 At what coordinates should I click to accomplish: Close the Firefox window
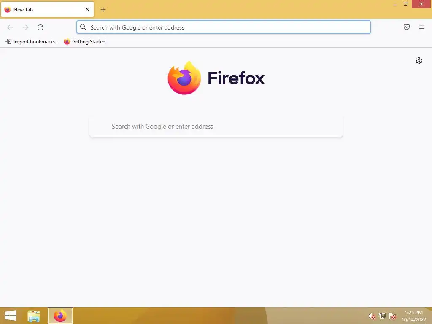421,4
